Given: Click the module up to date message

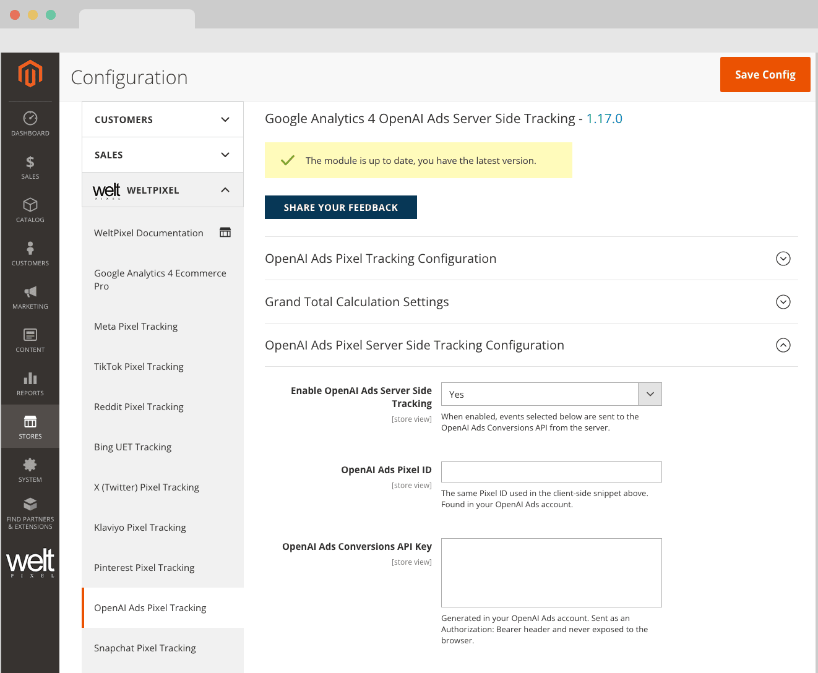Looking at the screenshot, I should [418, 160].
